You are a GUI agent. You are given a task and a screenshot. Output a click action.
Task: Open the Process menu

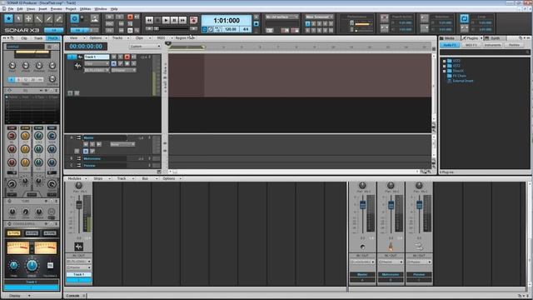[56, 9]
